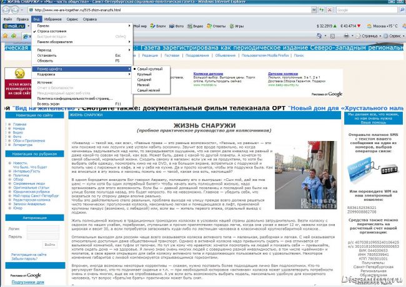Open the Справка menu
406x287 pixels.
click(x=90, y=19)
